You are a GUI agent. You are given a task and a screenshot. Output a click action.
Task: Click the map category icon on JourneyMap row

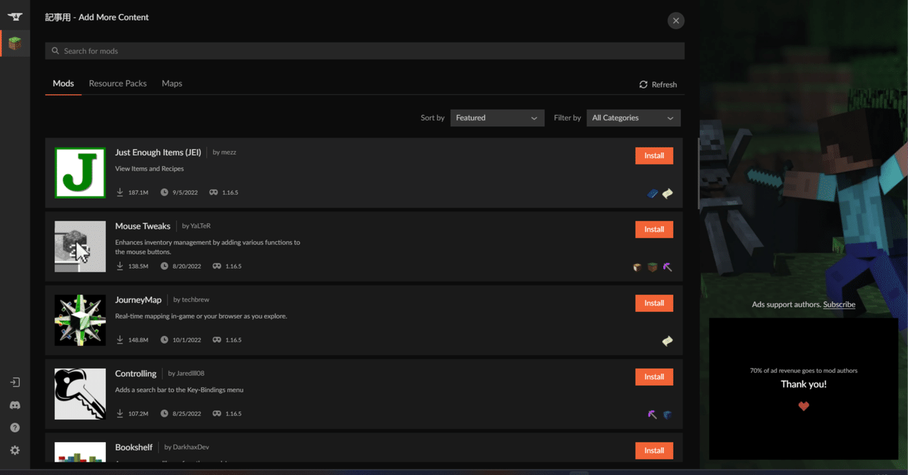click(667, 341)
